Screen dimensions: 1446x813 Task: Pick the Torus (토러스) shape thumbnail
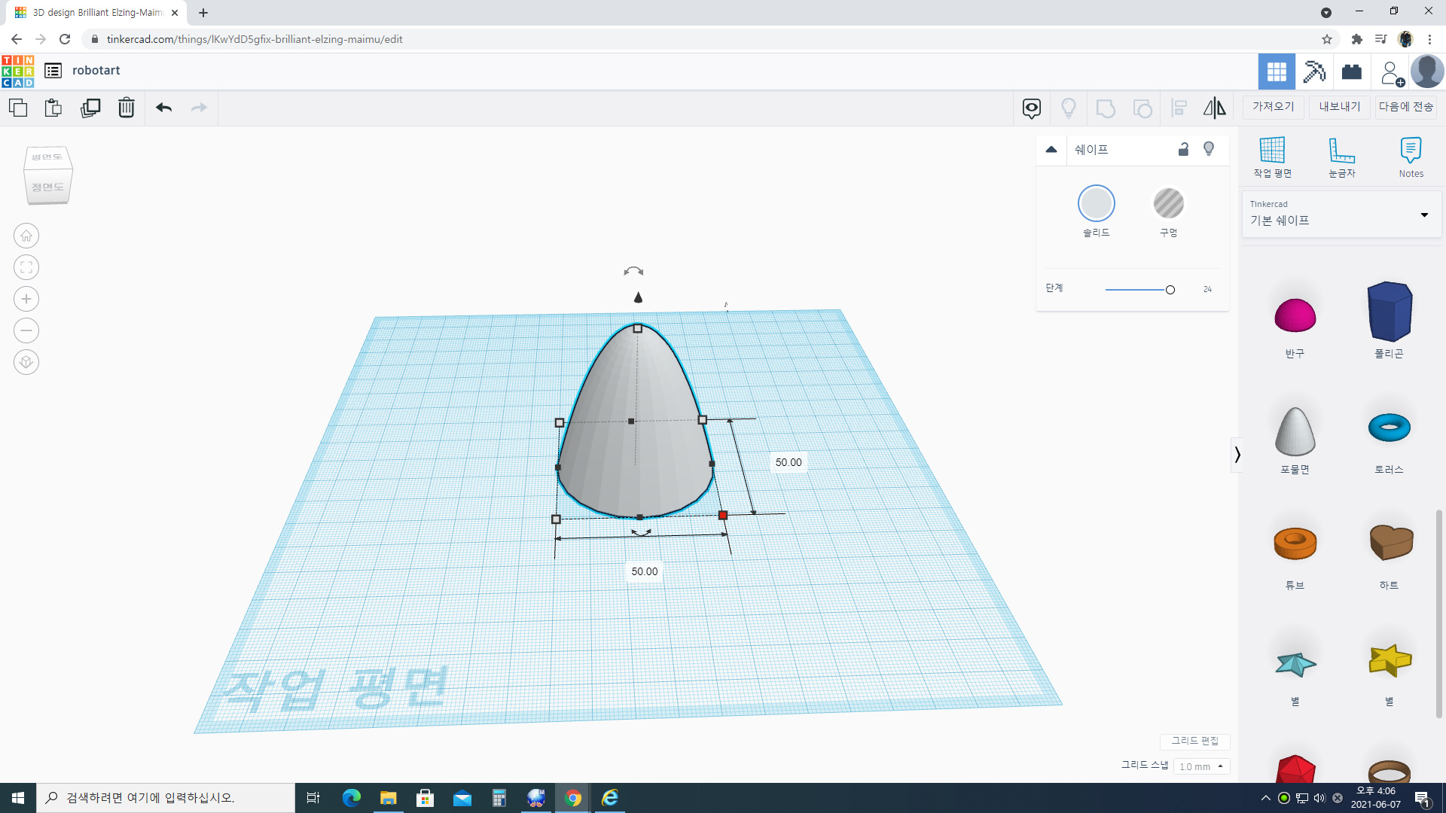tap(1389, 428)
